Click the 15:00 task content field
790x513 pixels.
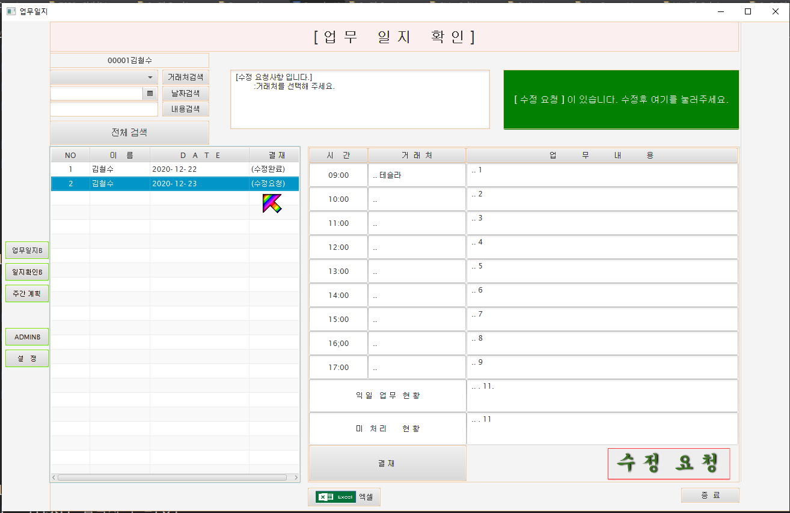[x=602, y=319]
